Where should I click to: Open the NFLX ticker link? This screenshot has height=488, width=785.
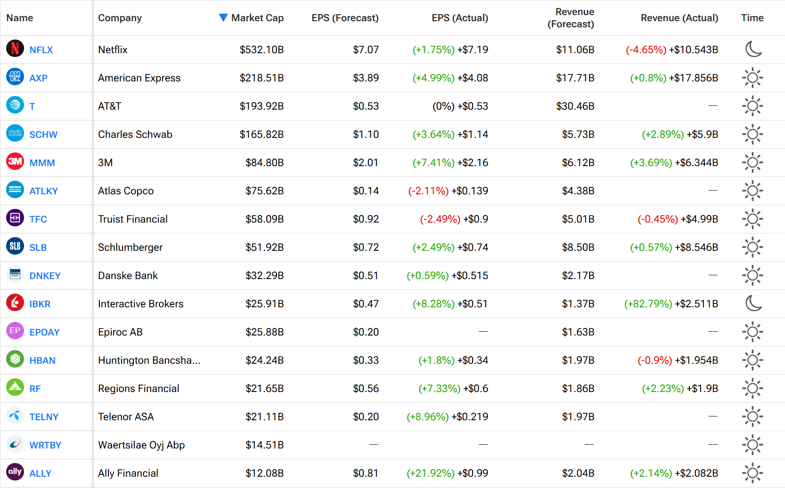(41, 50)
